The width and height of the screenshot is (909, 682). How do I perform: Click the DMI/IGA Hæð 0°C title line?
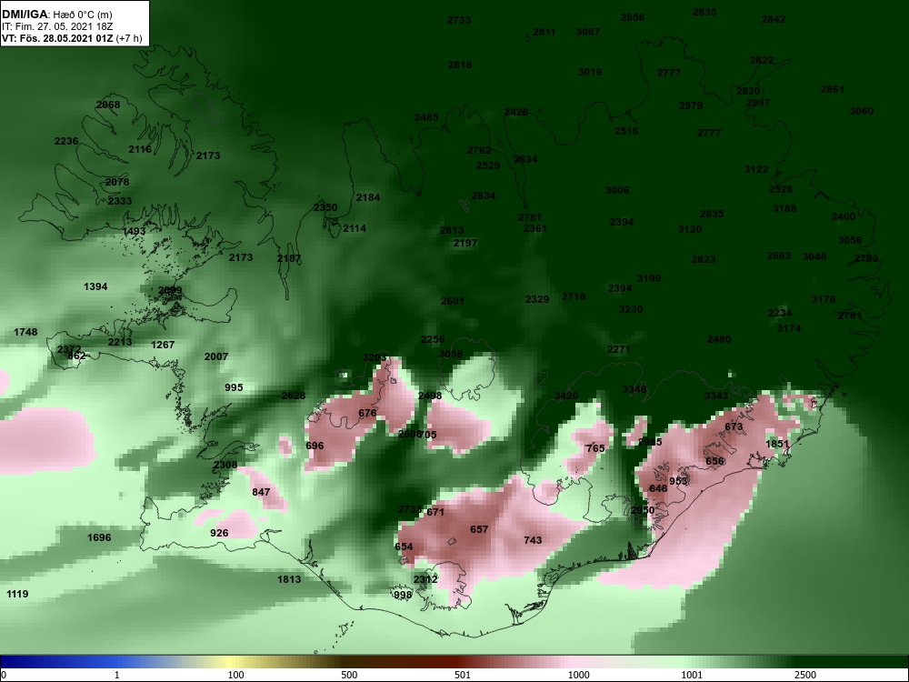point(57,15)
